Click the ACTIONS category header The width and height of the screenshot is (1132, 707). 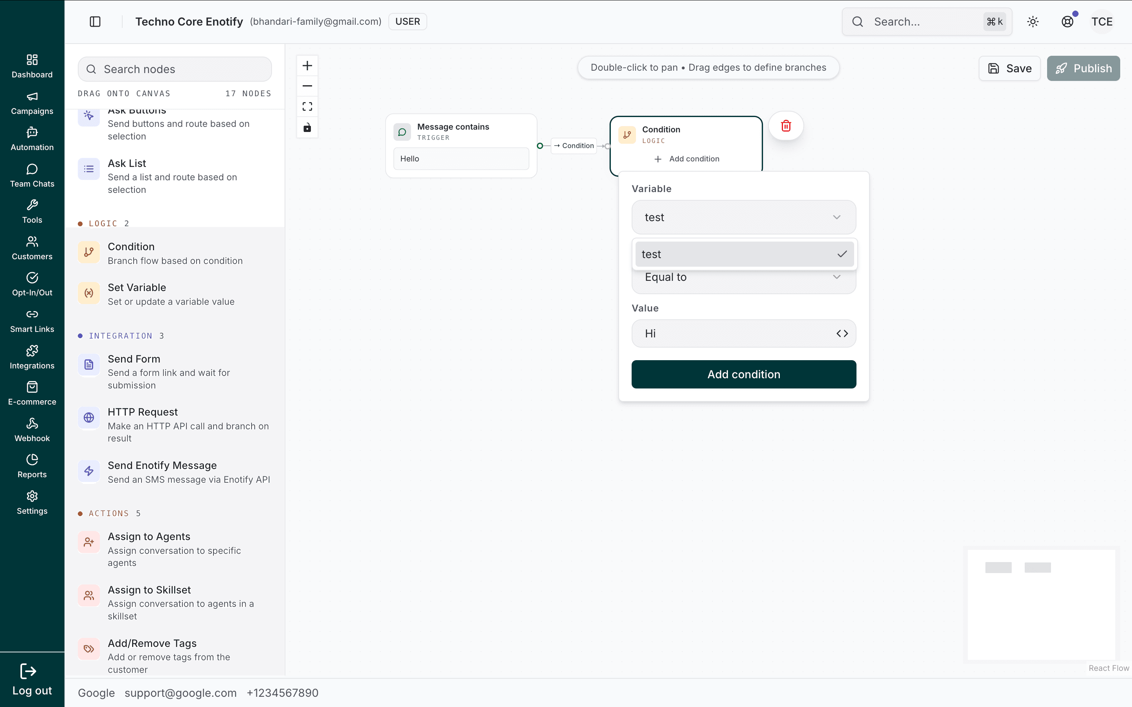pyautogui.click(x=109, y=513)
